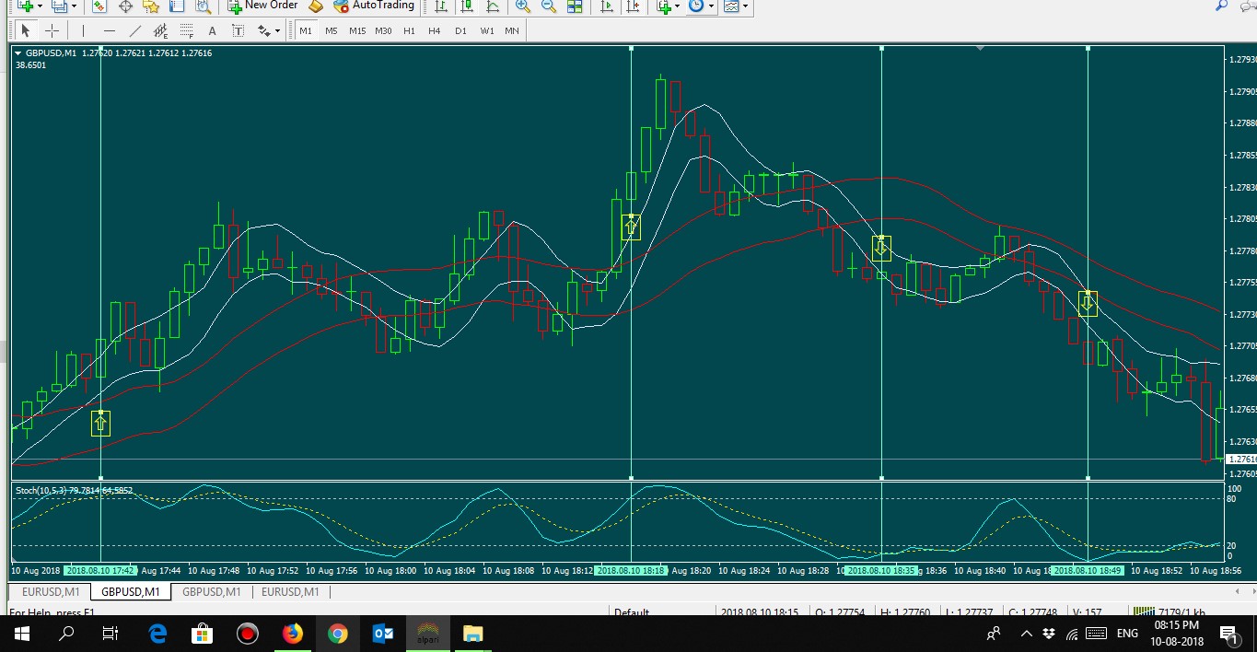Switch chart timeframe to M5
Viewport: 1257px width, 652px height.
pos(331,30)
